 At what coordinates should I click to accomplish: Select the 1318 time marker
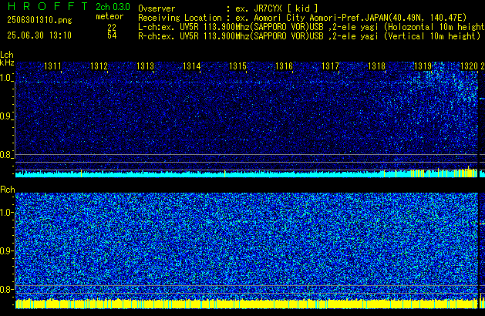pos(376,66)
